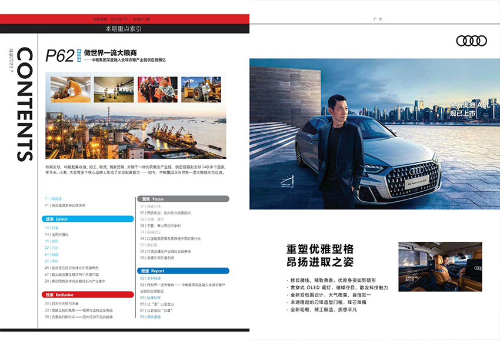The image size is (500, 340).
Task: Click the bullet starting '全新轮毂'
Action: [x=321, y=309]
